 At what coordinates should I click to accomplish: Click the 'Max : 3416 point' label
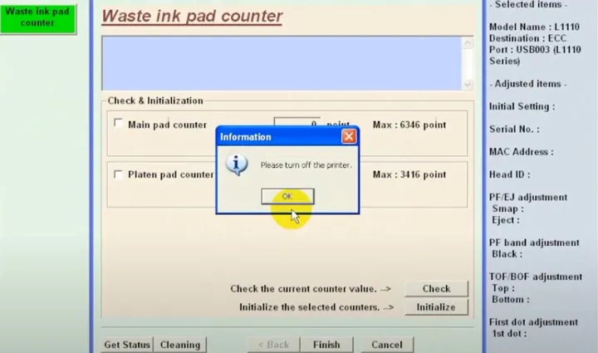[x=409, y=174]
